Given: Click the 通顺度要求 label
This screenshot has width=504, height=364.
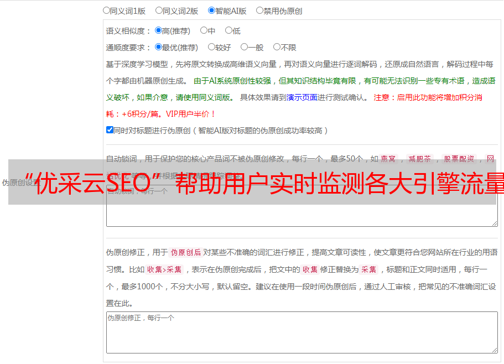Looking at the screenshot, I should (x=128, y=48).
